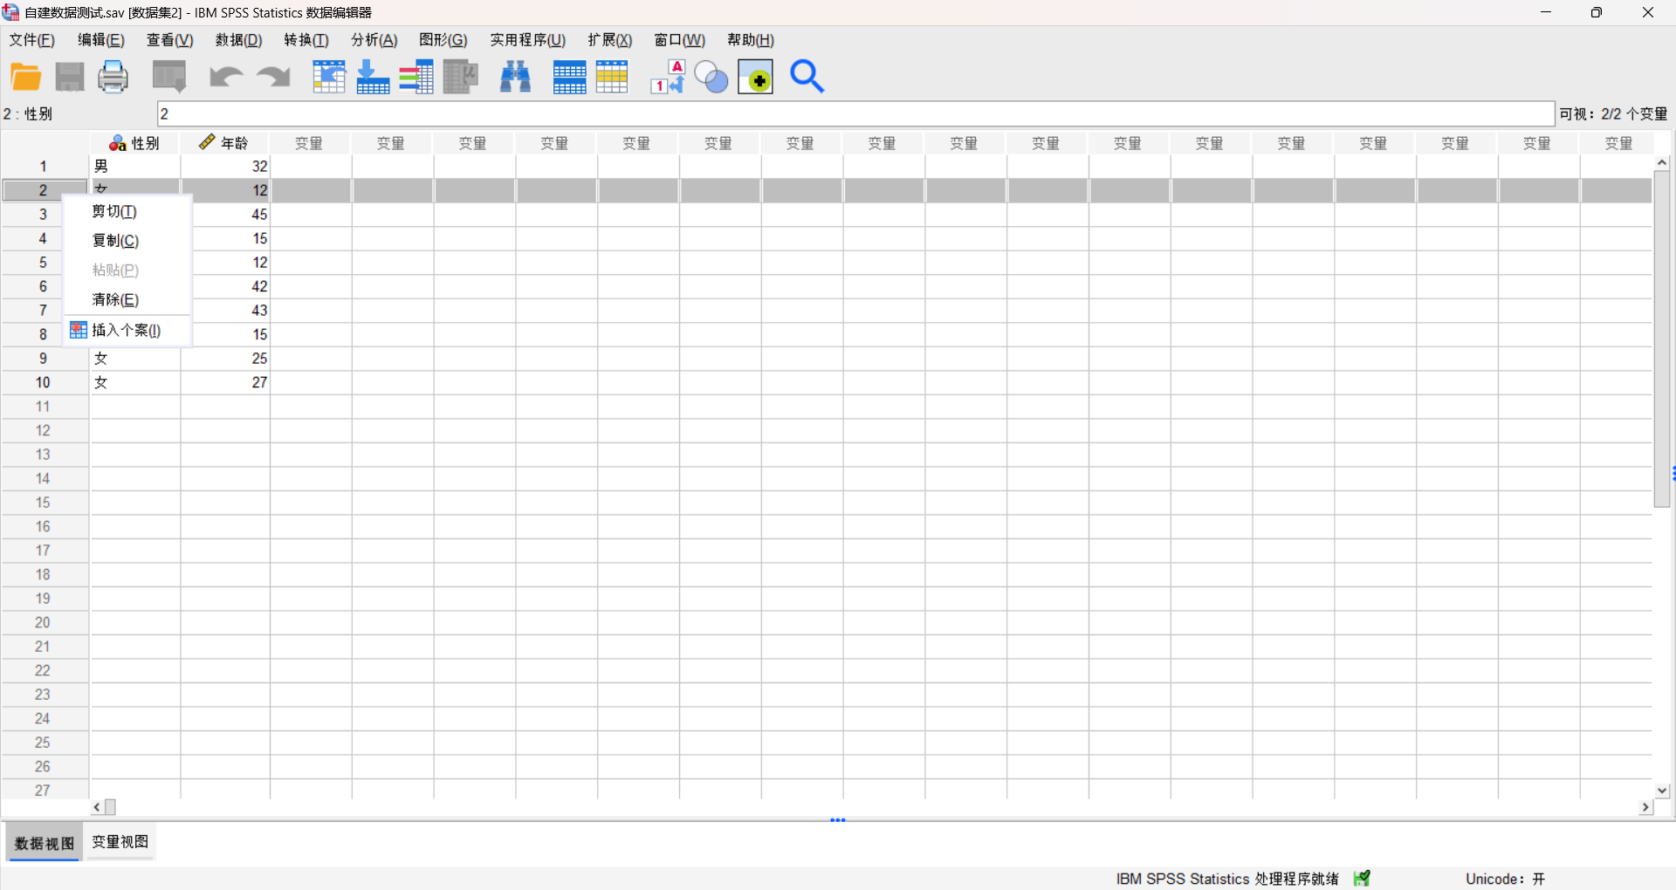Open Find with binoculars icon
1676x890 pixels.
pyautogui.click(x=516, y=77)
